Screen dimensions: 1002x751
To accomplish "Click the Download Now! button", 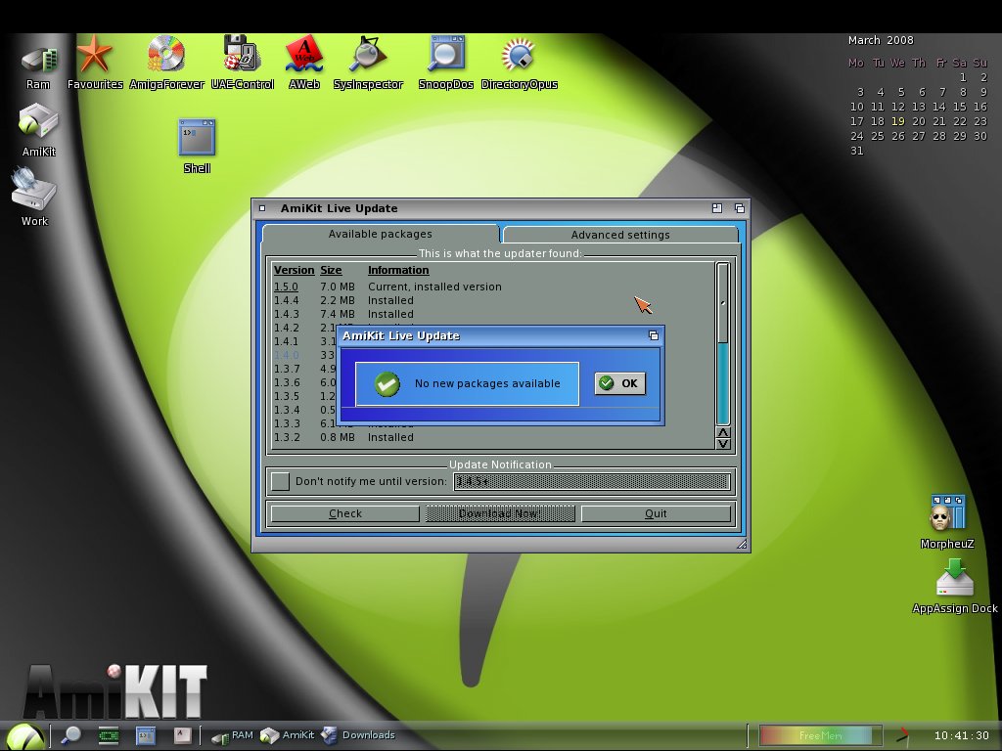I will click(500, 513).
